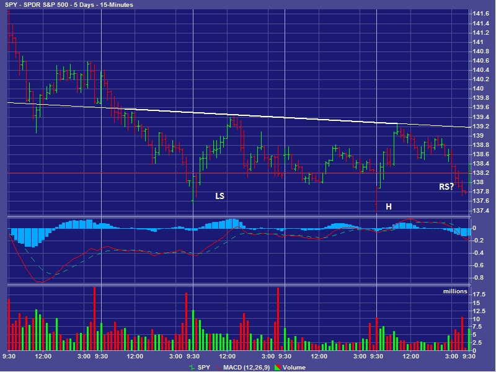Click the 138.2 price axis label
Screen dimensions: 496x372
point(481,173)
